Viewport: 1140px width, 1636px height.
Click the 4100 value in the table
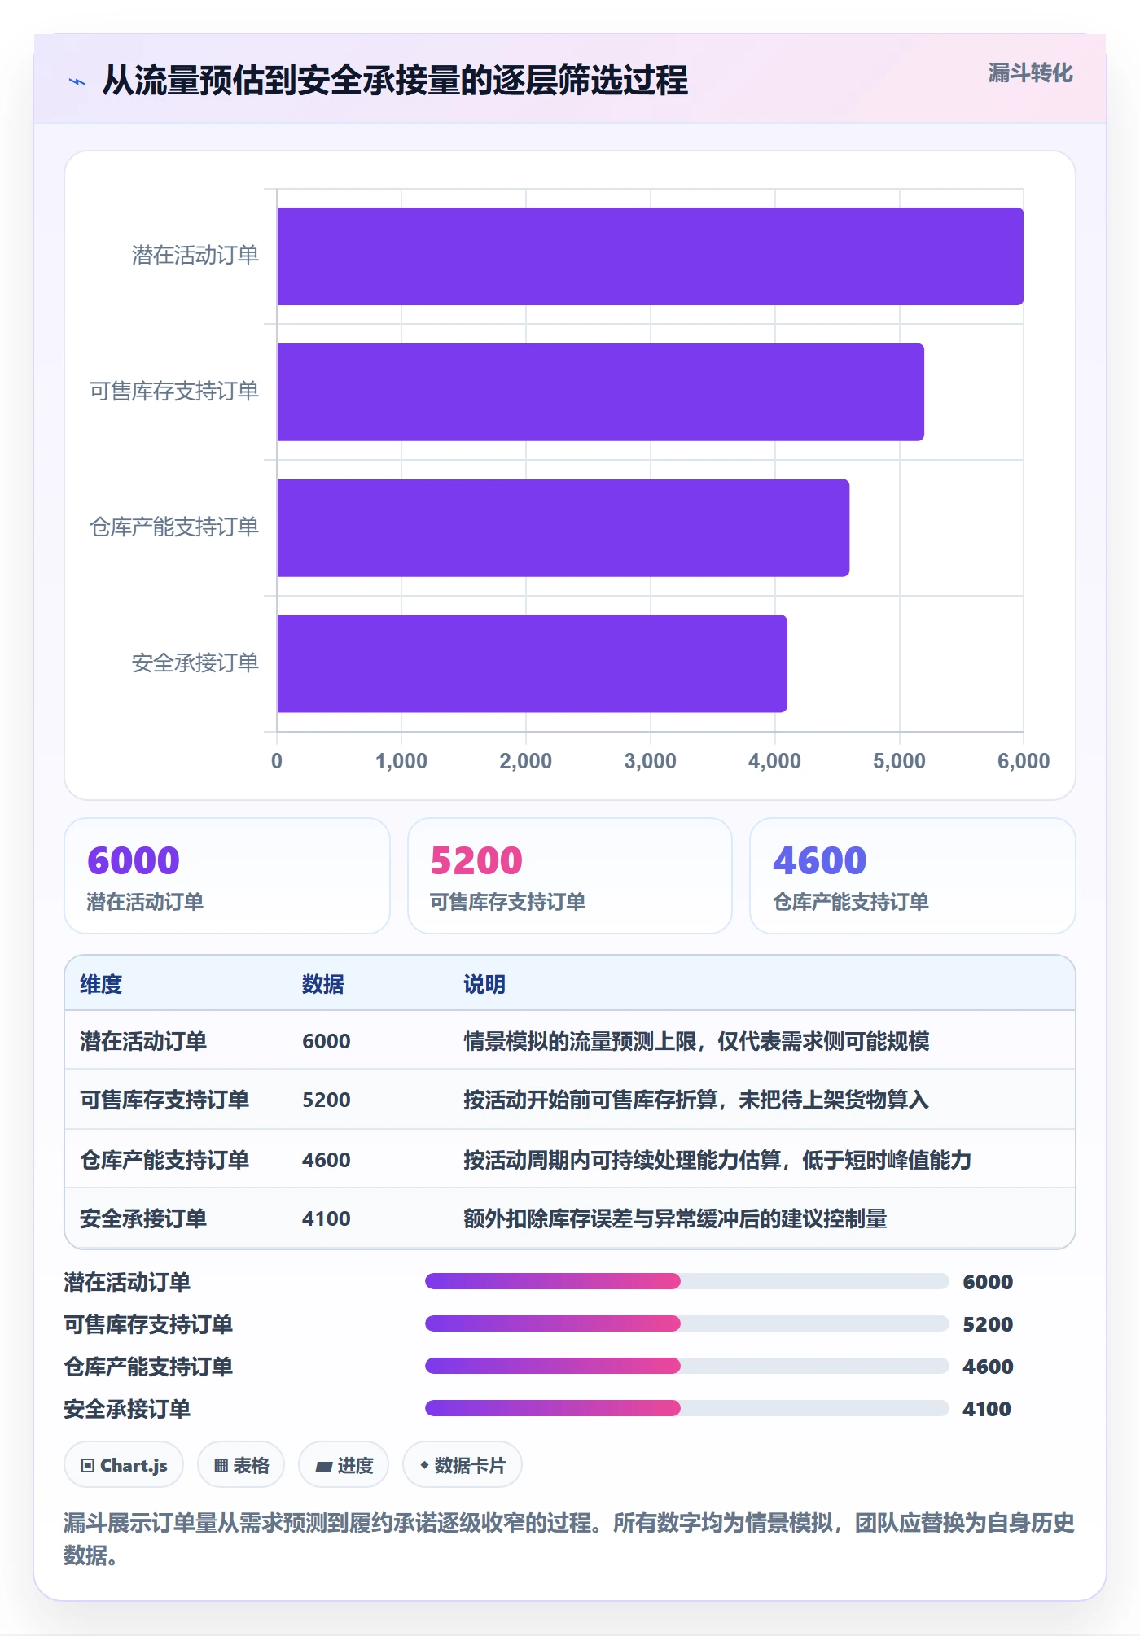coord(327,1218)
